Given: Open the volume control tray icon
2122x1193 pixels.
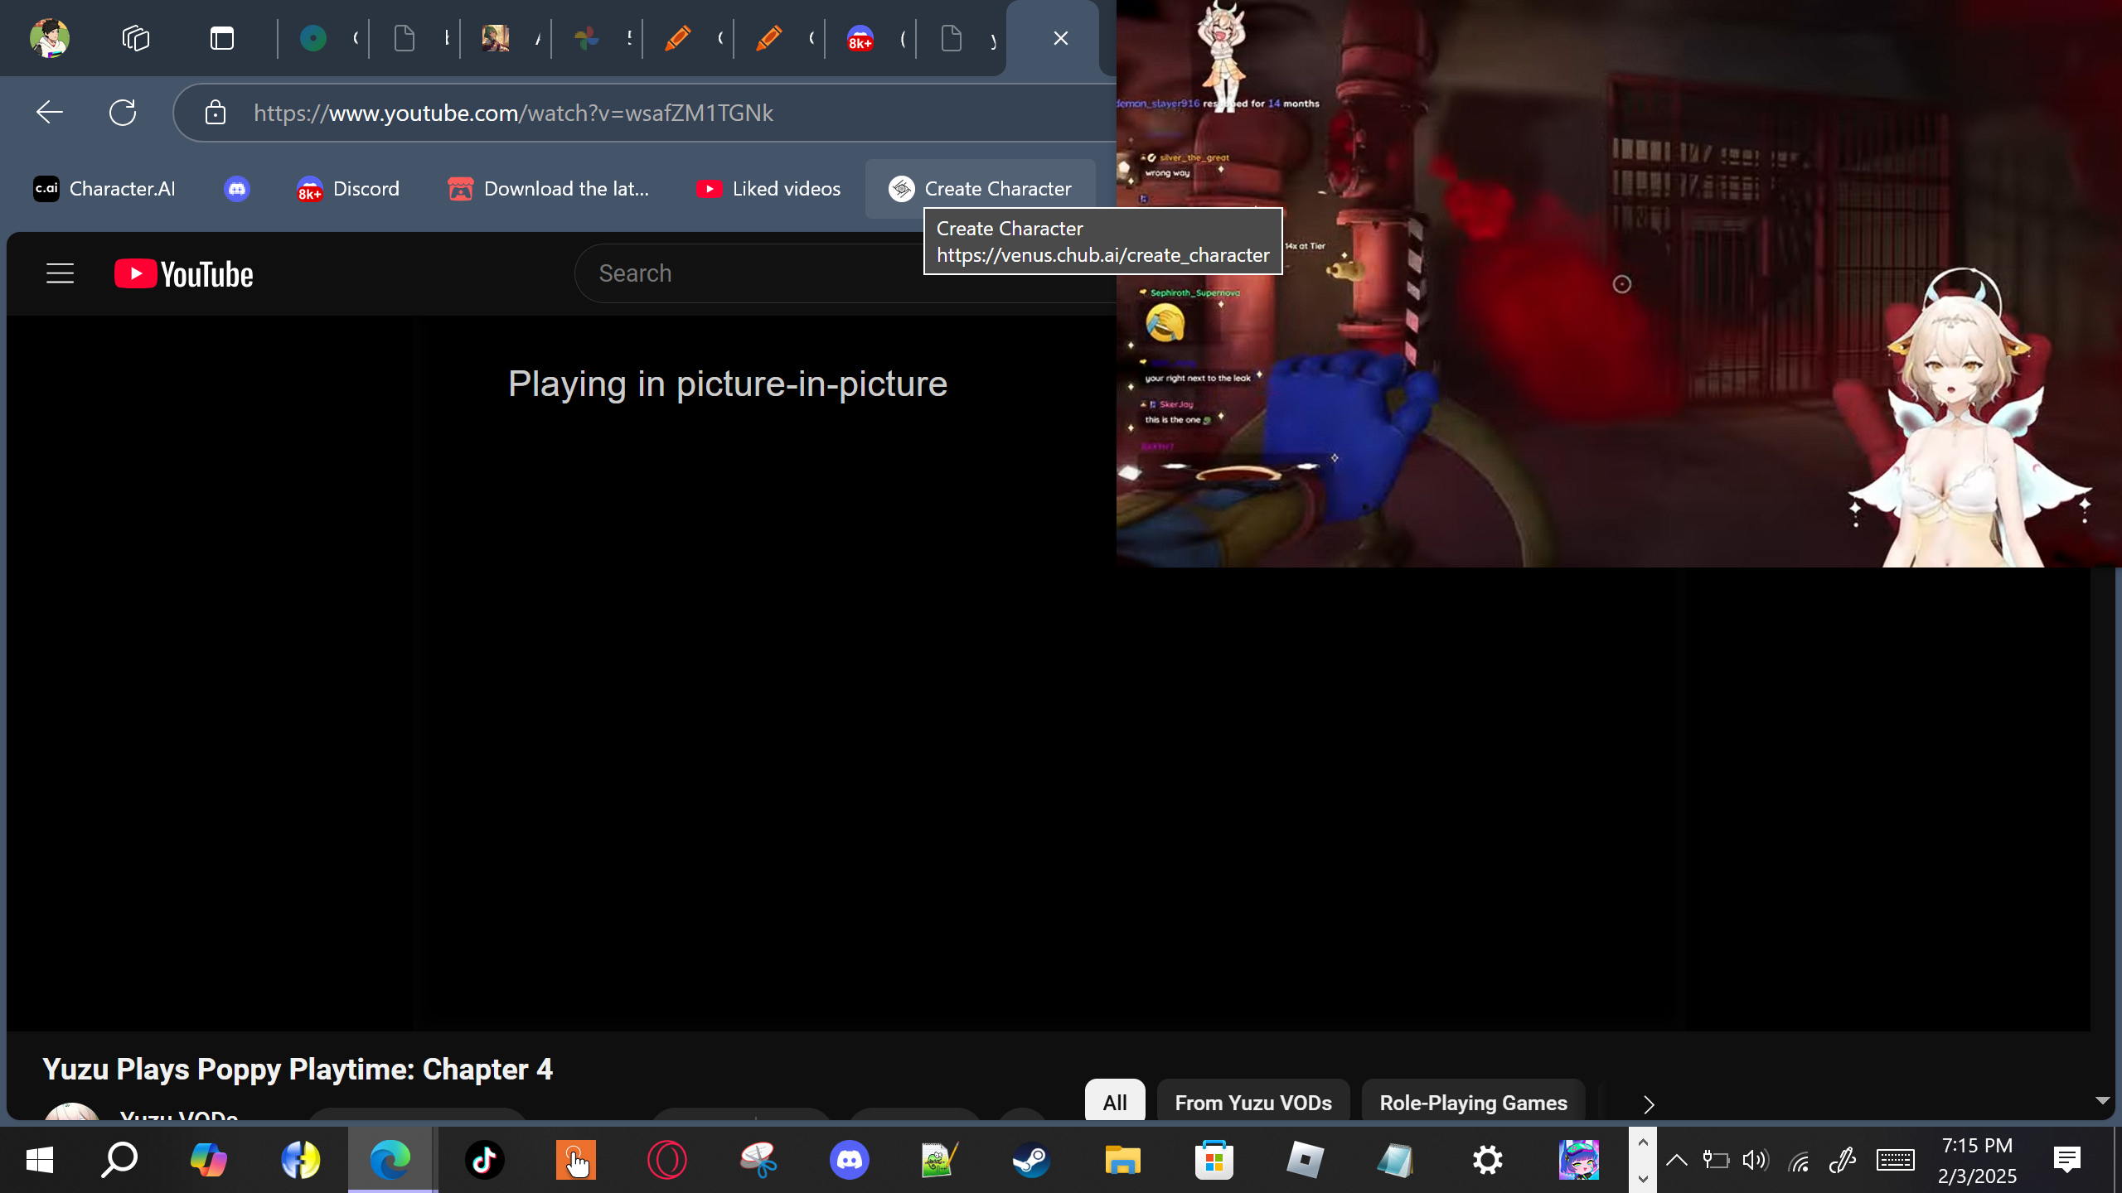Looking at the screenshot, I should tap(1756, 1160).
